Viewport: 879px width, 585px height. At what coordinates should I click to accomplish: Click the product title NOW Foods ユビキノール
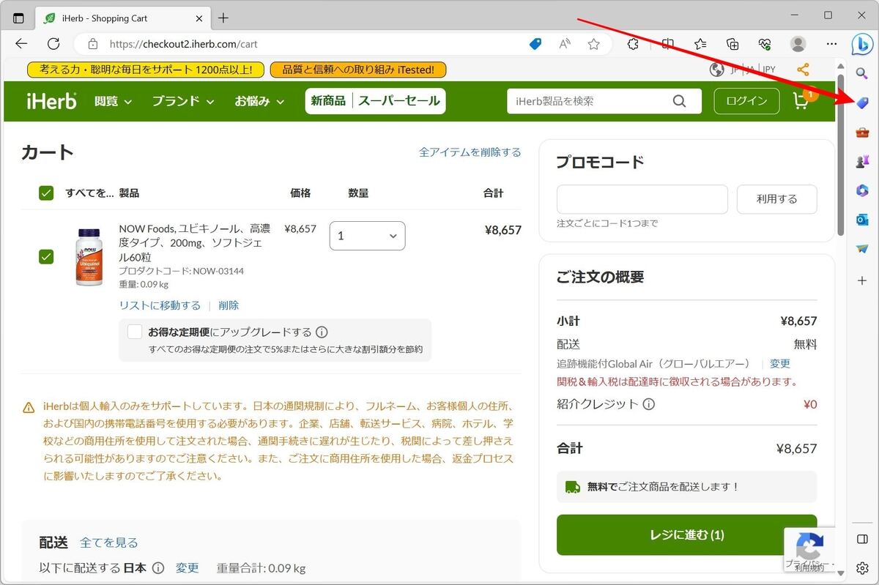(x=195, y=243)
